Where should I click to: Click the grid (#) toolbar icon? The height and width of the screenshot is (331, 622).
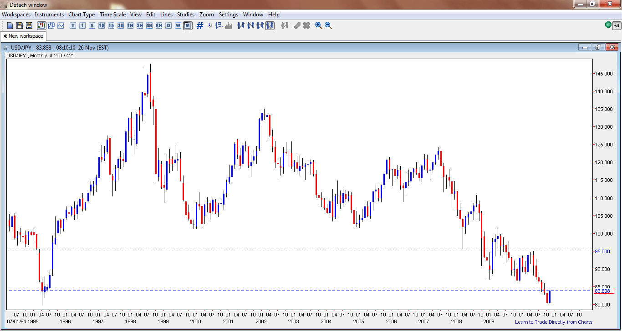tap(199, 25)
